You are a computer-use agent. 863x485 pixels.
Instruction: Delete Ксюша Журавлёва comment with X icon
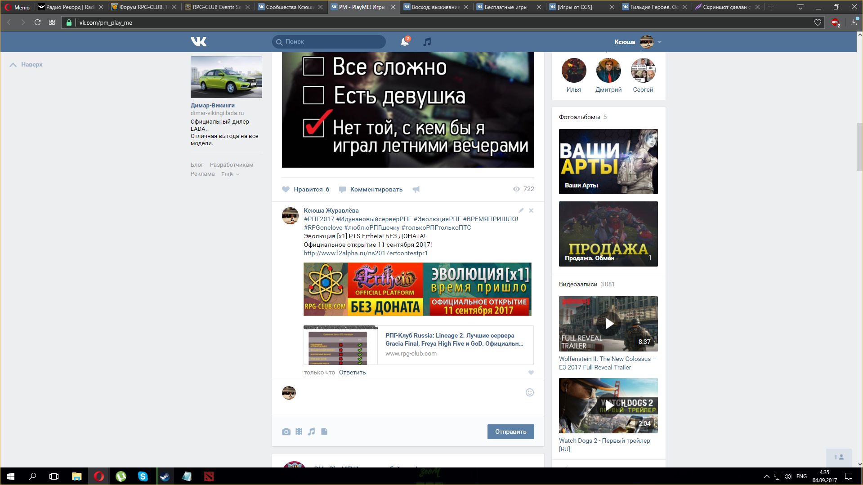point(531,210)
